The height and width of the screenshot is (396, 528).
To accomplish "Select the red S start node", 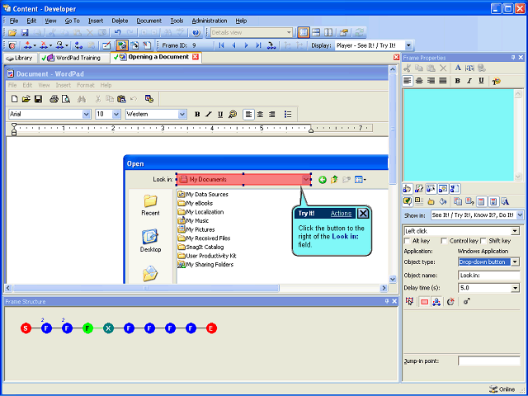I will [x=26, y=328].
